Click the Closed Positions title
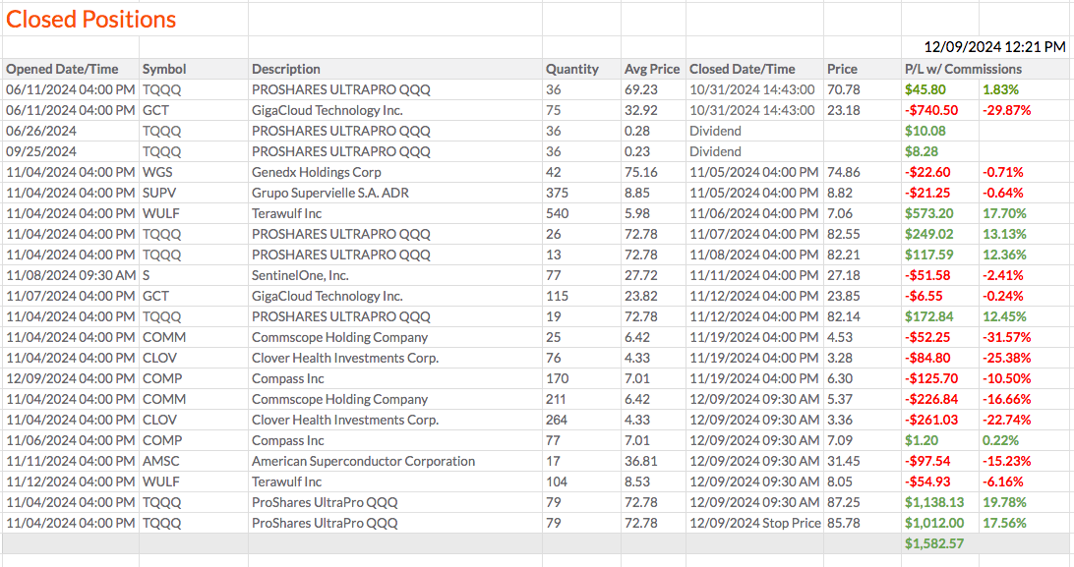 (x=91, y=19)
